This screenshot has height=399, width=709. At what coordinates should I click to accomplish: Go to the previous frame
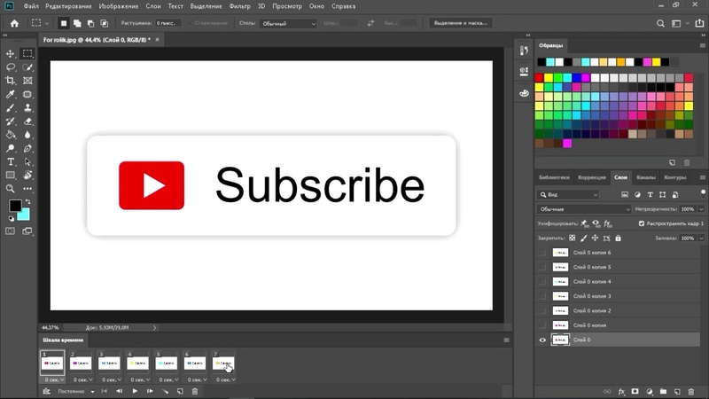tap(120, 391)
